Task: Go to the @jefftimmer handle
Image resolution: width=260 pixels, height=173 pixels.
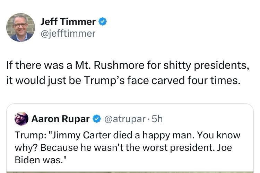Action: pyautogui.click(x=68, y=34)
